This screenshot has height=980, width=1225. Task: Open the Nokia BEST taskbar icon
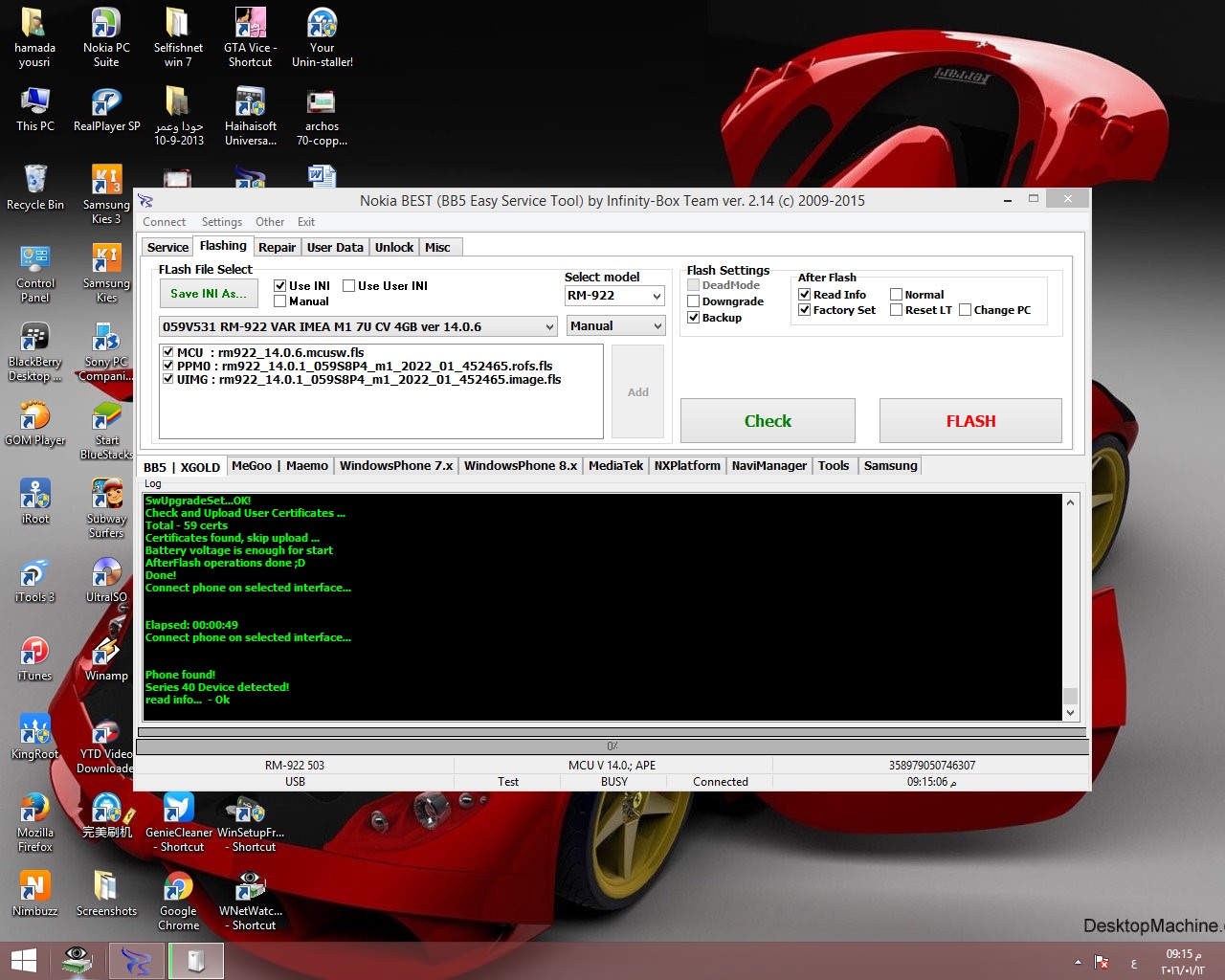pos(136,961)
